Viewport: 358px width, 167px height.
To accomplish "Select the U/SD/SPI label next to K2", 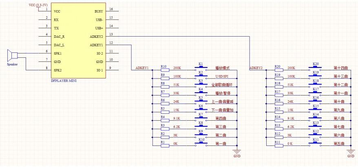I will tap(222, 76).
